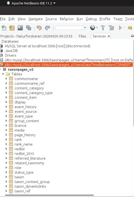134x197 pixels.
Task: Click the Open Project toolbar icon
Action: point(20,28)
